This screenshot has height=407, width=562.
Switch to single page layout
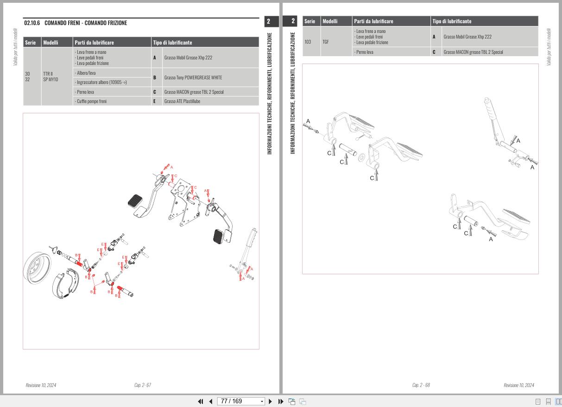(538, 401)
